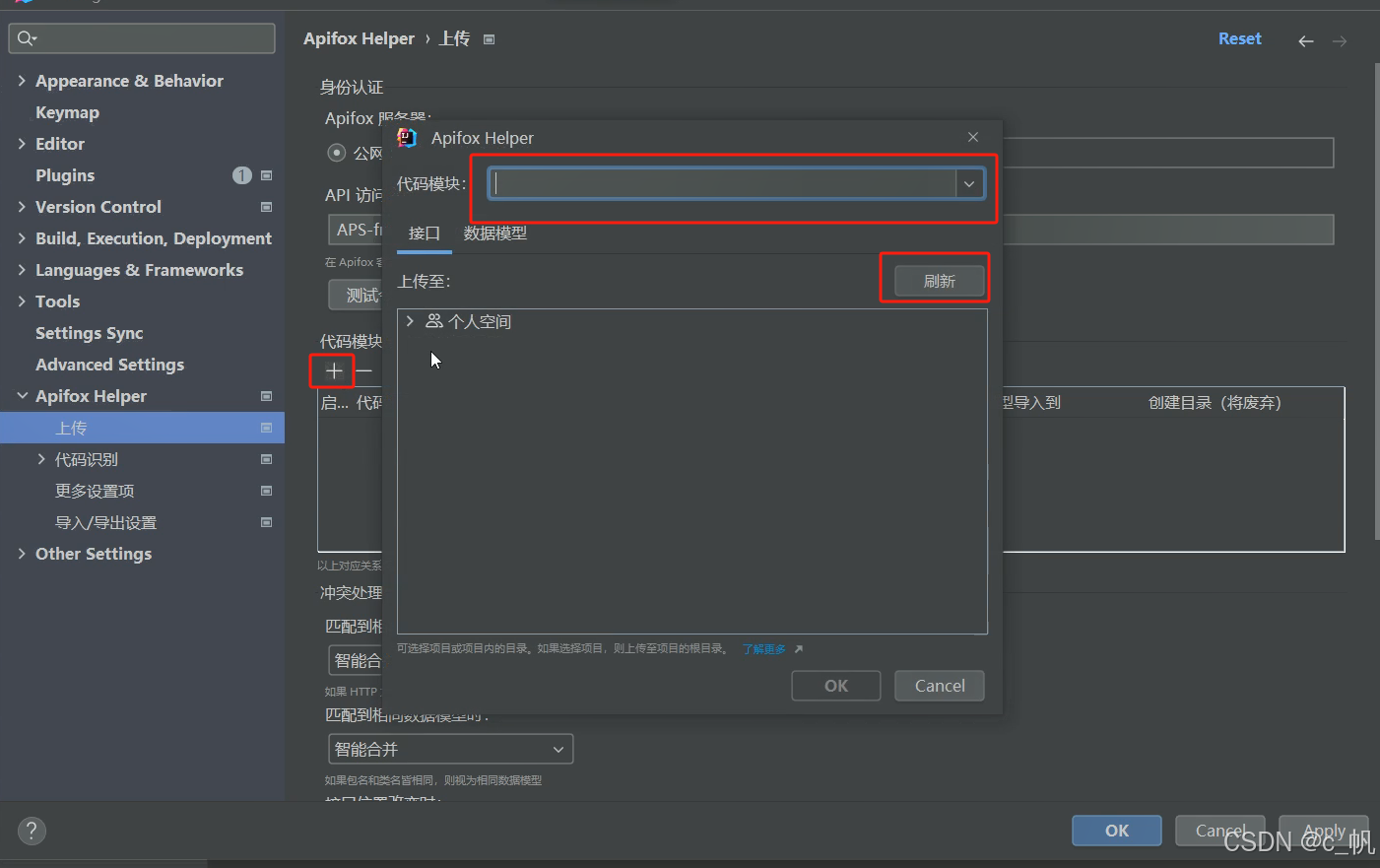Expand Version Control settings section
This screenshot has height=868, width=1380.
pyautogui.click(x=22, y=207)
